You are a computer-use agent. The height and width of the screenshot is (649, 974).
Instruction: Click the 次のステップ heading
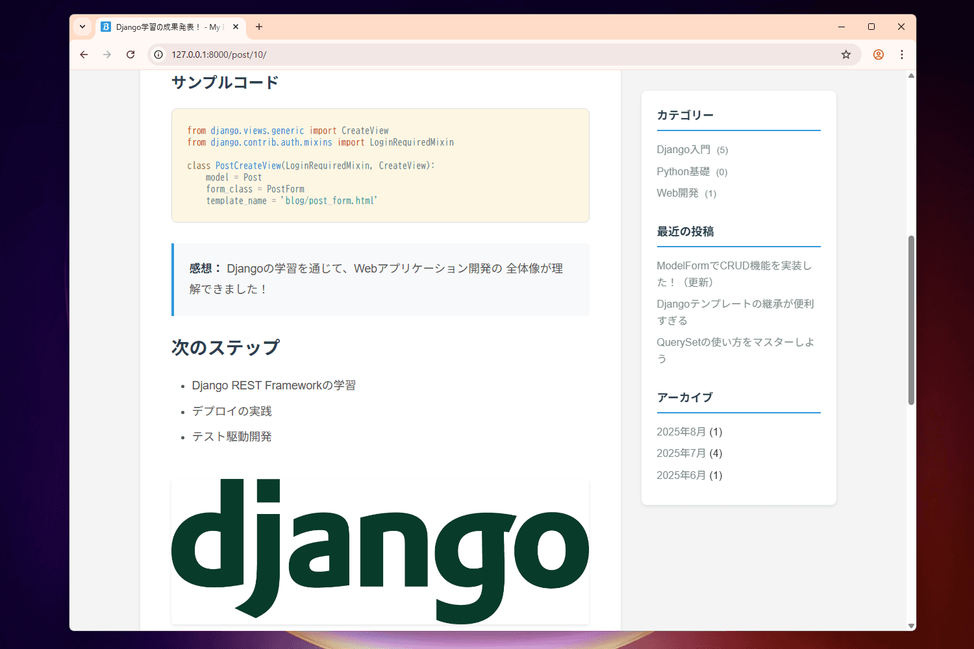pyautogui.click(x=225, y=348)
